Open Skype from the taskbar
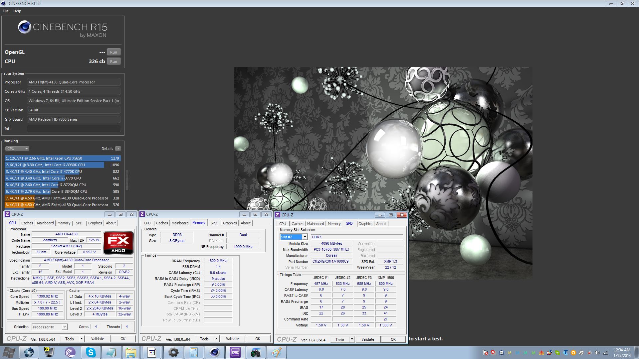The image size is (639, 359). point(91,352)
